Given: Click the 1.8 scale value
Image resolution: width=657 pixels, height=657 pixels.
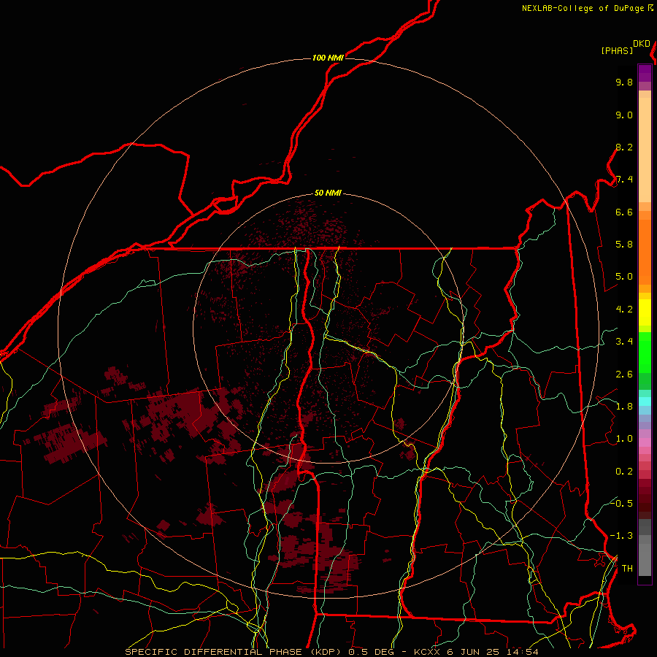Looking at the screenshot, I should click(x=624, y=407).
